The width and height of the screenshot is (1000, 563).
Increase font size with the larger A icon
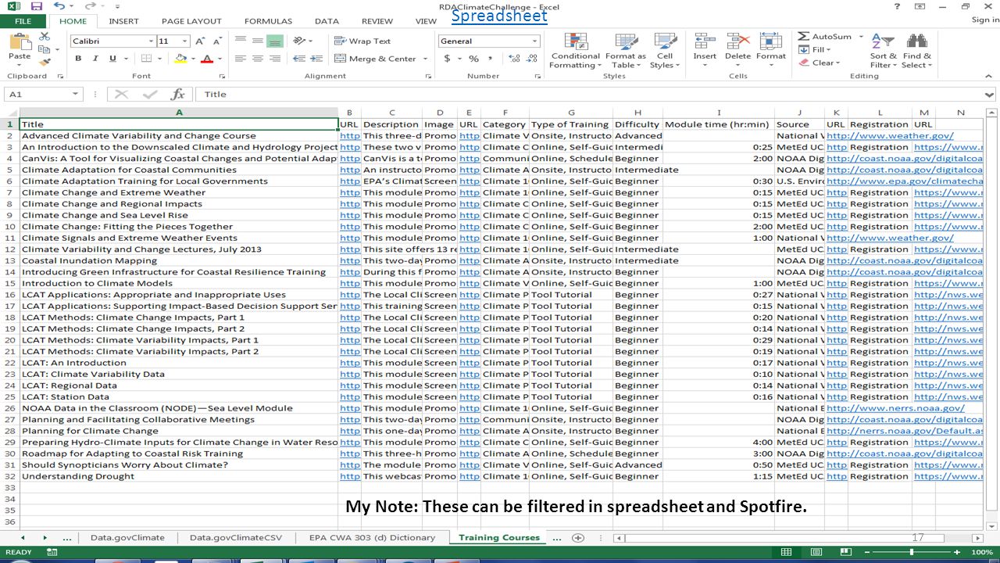tap(200, 41)
